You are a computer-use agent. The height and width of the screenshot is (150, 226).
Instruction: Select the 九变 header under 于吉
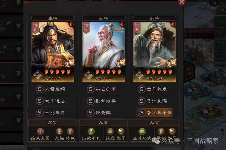(x=103, y=123)
